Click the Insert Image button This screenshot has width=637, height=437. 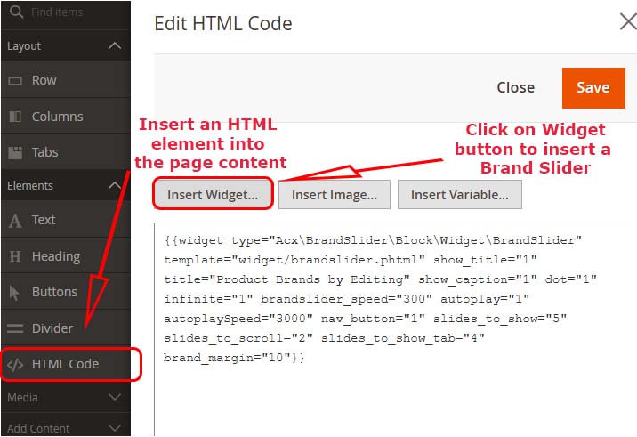point(335,195)
